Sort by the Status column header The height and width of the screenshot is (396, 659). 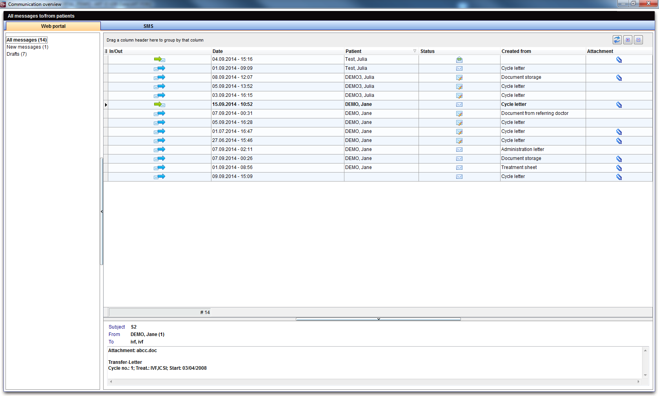pos(459,51)
